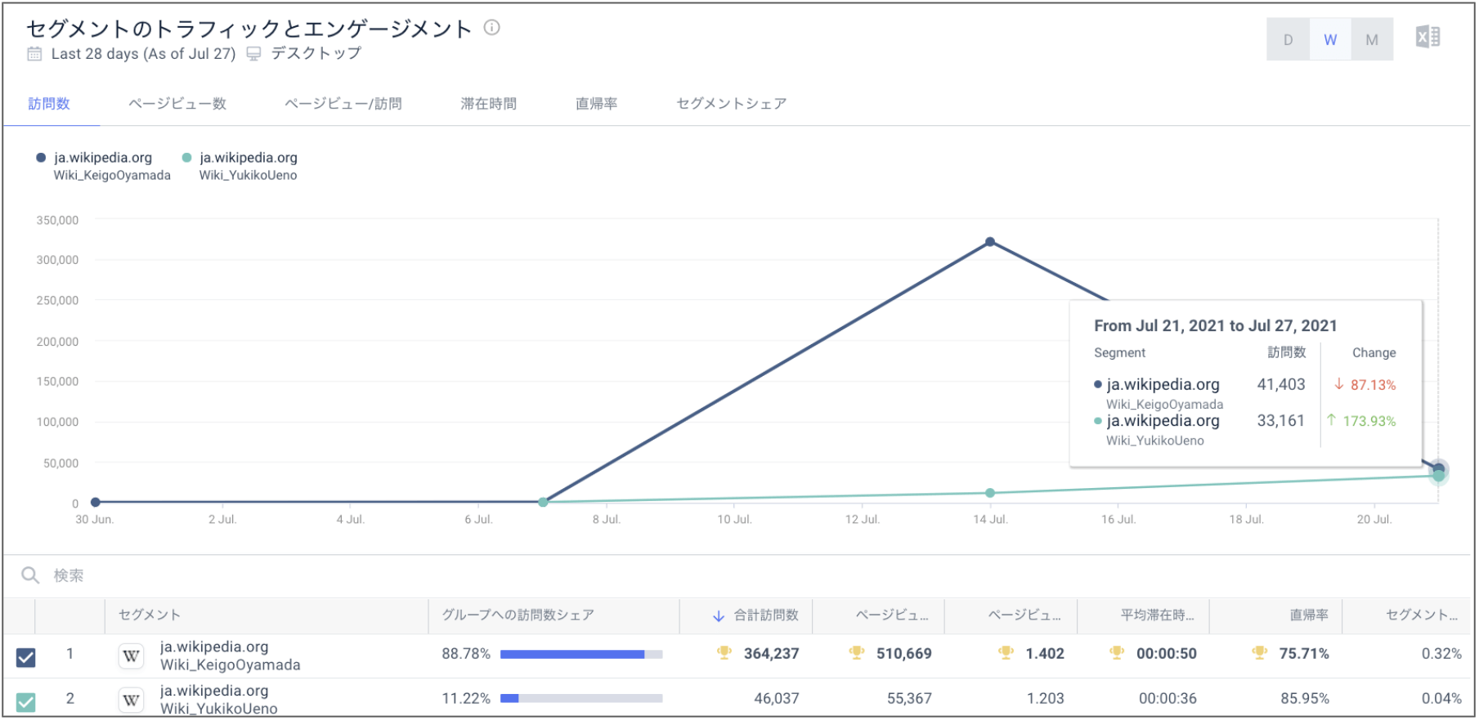Select the ページビュー/訪問 tab

[343, 104]
